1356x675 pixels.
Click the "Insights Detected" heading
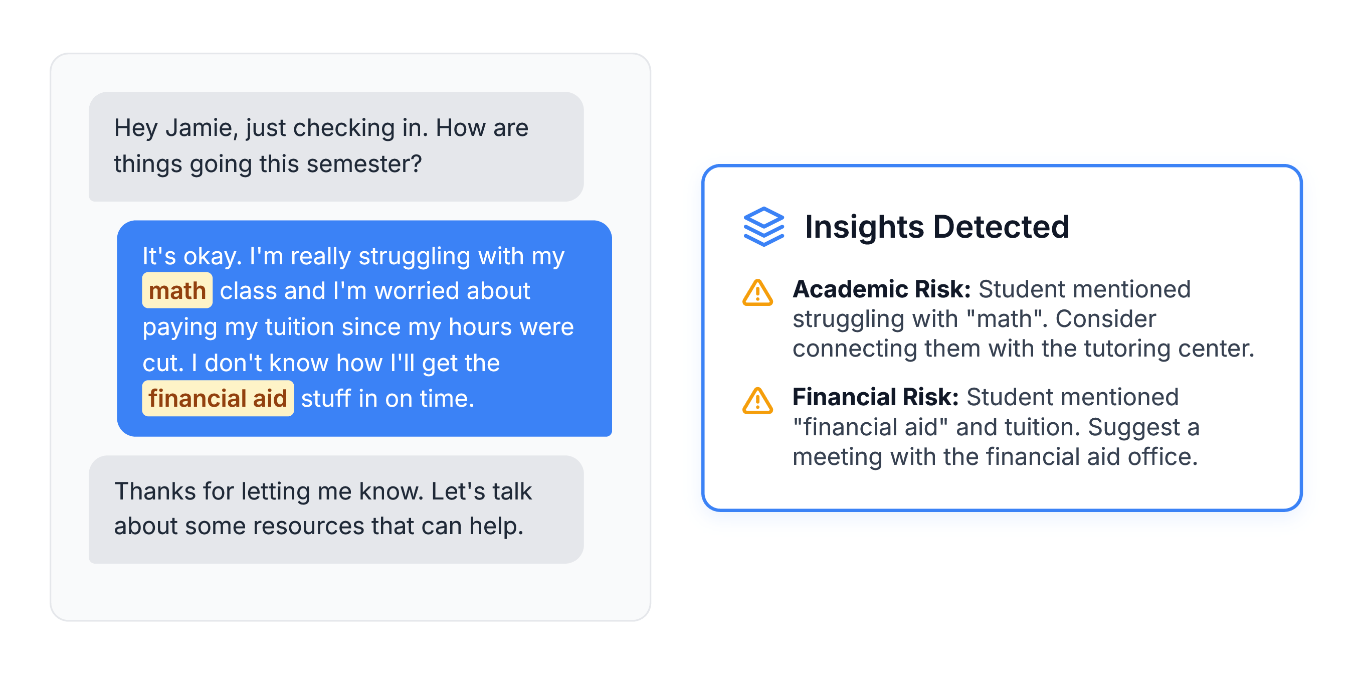coord(936,227)
